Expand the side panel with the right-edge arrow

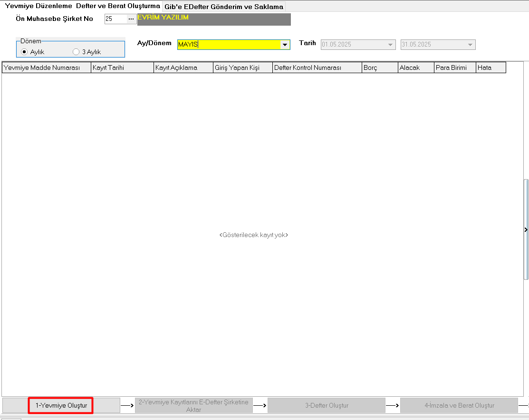(526, 230)
